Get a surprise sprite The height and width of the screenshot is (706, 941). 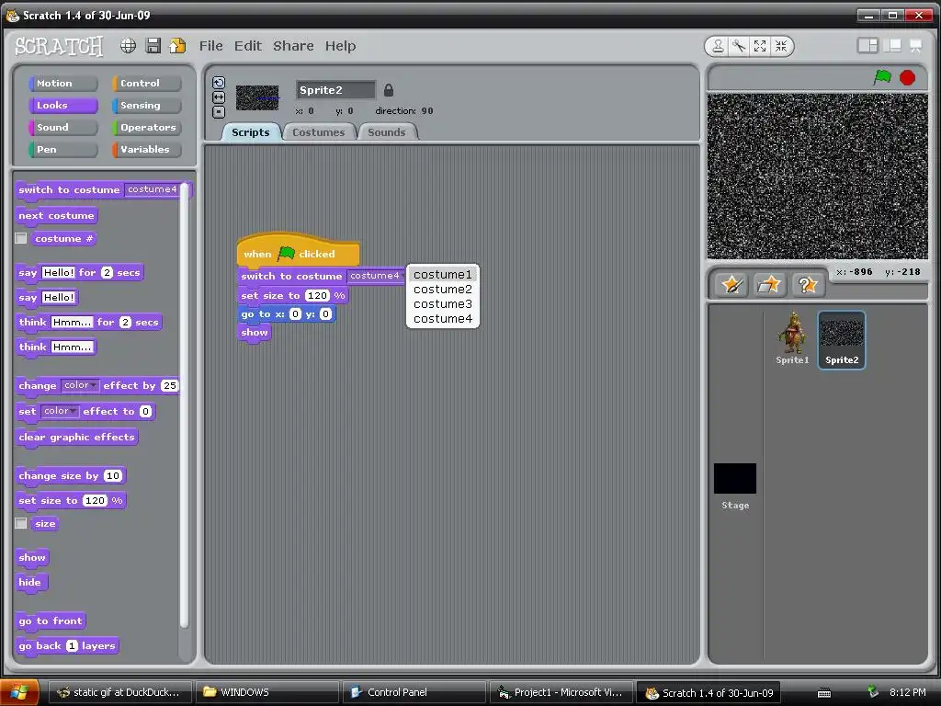point(807,284)
